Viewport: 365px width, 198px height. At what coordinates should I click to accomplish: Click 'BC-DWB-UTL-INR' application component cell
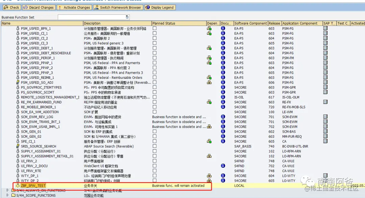295,146
